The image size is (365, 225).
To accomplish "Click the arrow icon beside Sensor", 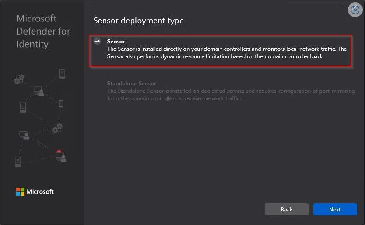I will coord(97,41).
